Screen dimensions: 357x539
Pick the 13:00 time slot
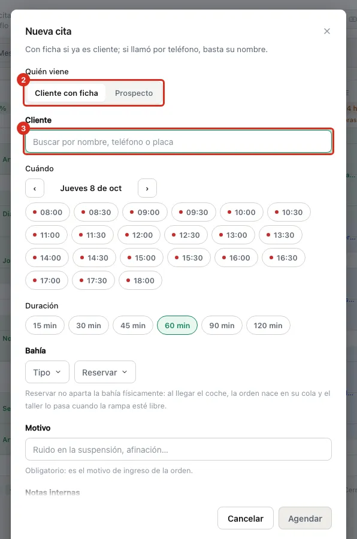[x=233, y=235]
